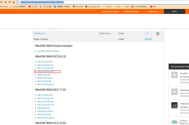
Task: Show info for README.rst via the i icon
Action: (x=158, y=34)
